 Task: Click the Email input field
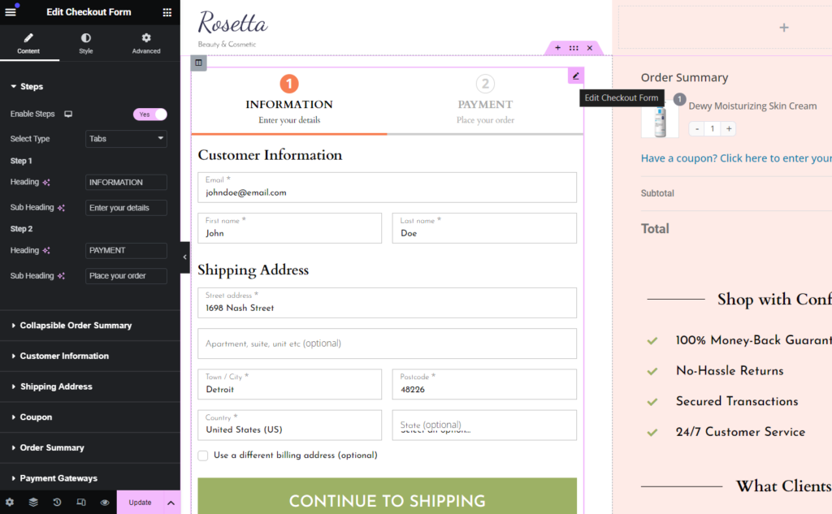click(x=387, y=188)
